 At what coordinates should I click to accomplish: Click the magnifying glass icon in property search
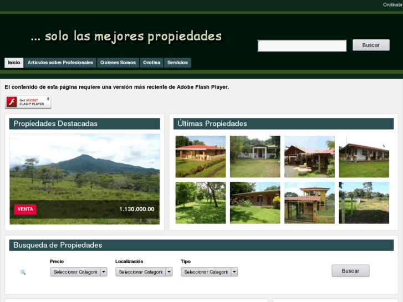23,272
